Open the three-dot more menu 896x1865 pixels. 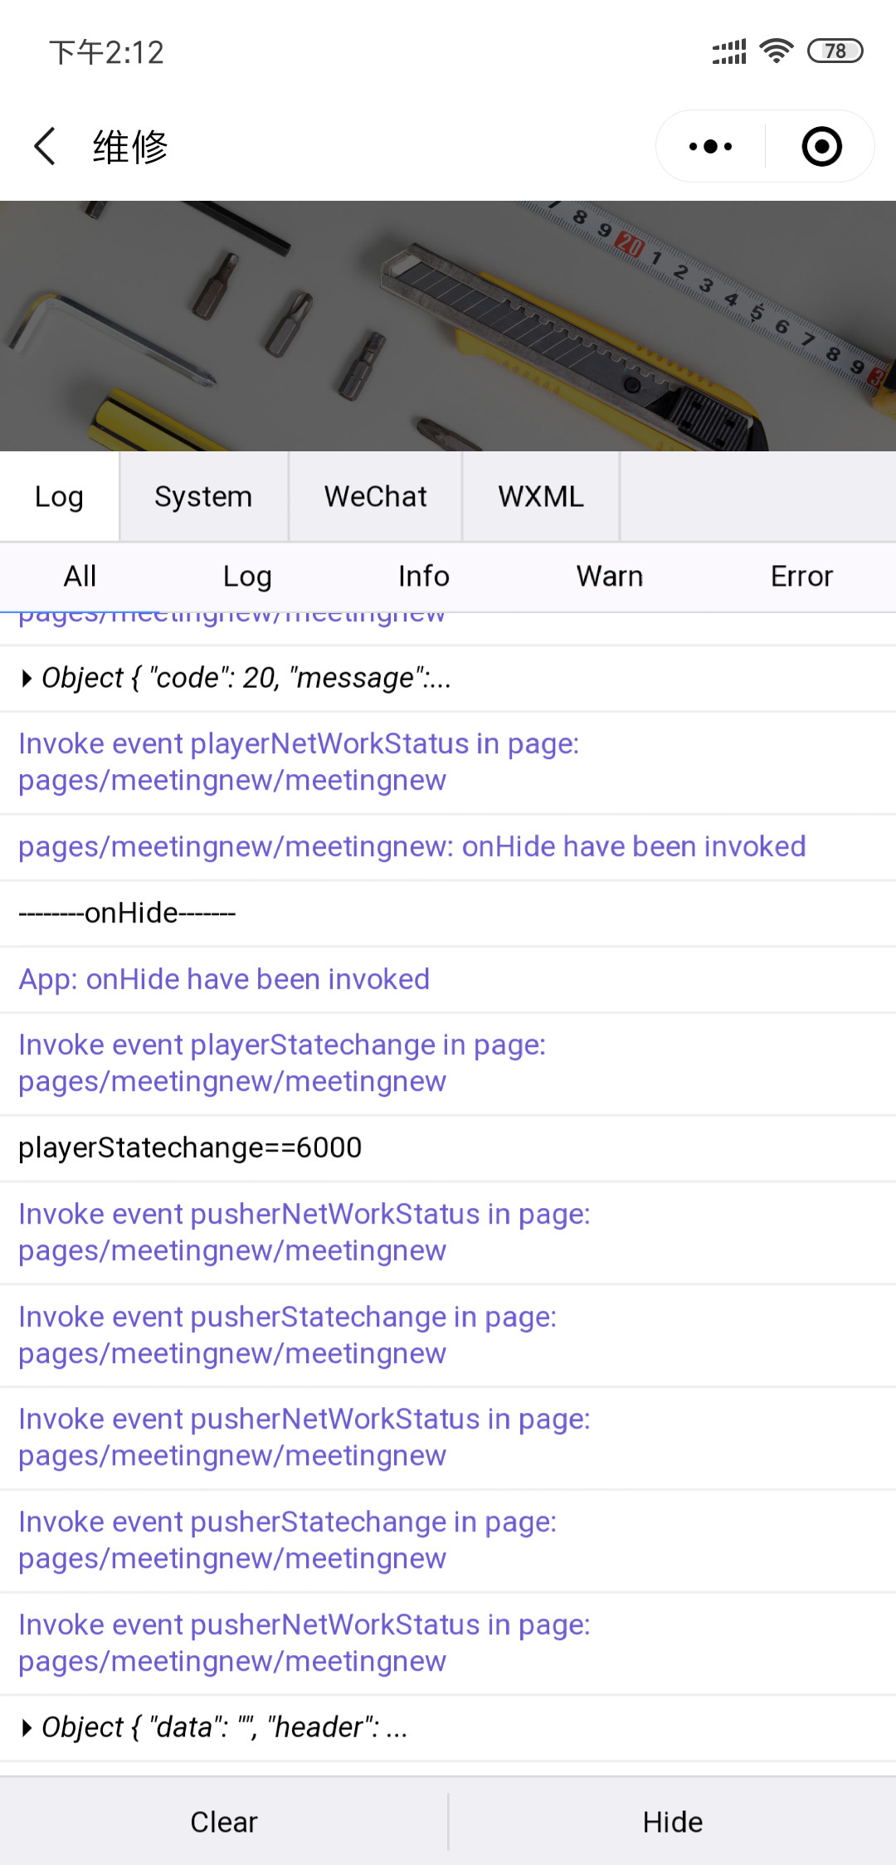coord(710,147)
